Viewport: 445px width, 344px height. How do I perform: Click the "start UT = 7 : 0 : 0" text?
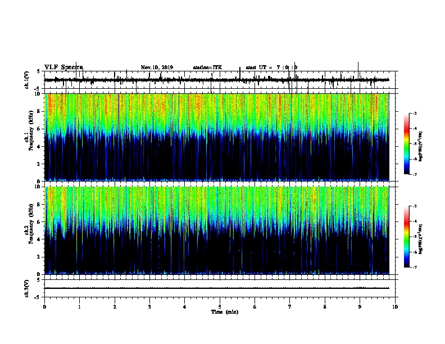point(271,67)
